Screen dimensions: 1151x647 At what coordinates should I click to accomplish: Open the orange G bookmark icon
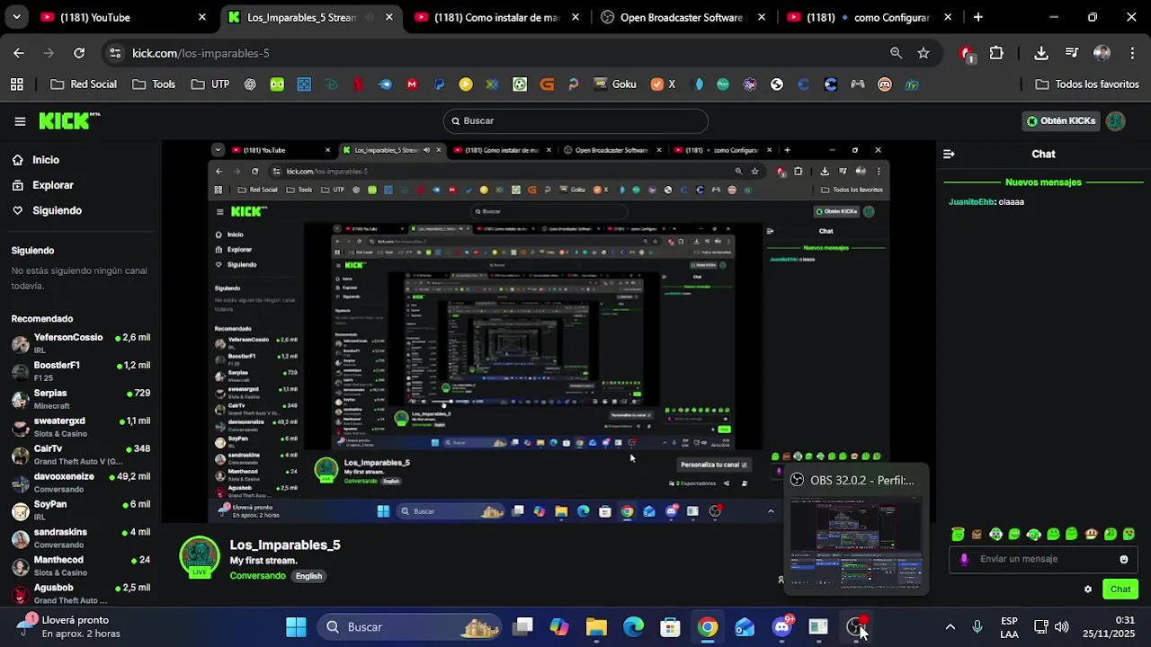tap(547, 84)
